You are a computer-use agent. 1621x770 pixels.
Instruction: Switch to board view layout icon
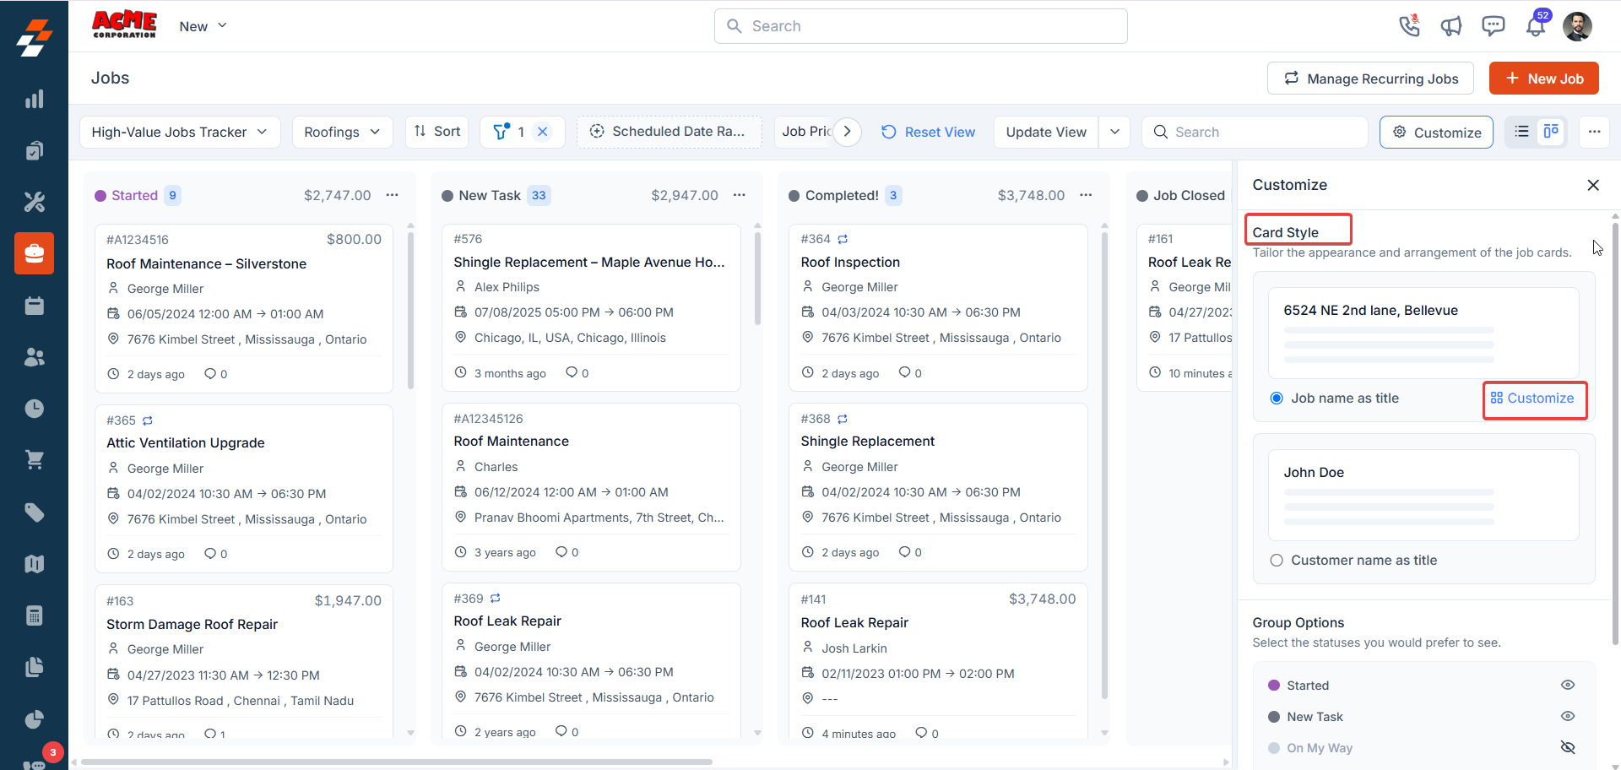click(x=1551, y=132)
